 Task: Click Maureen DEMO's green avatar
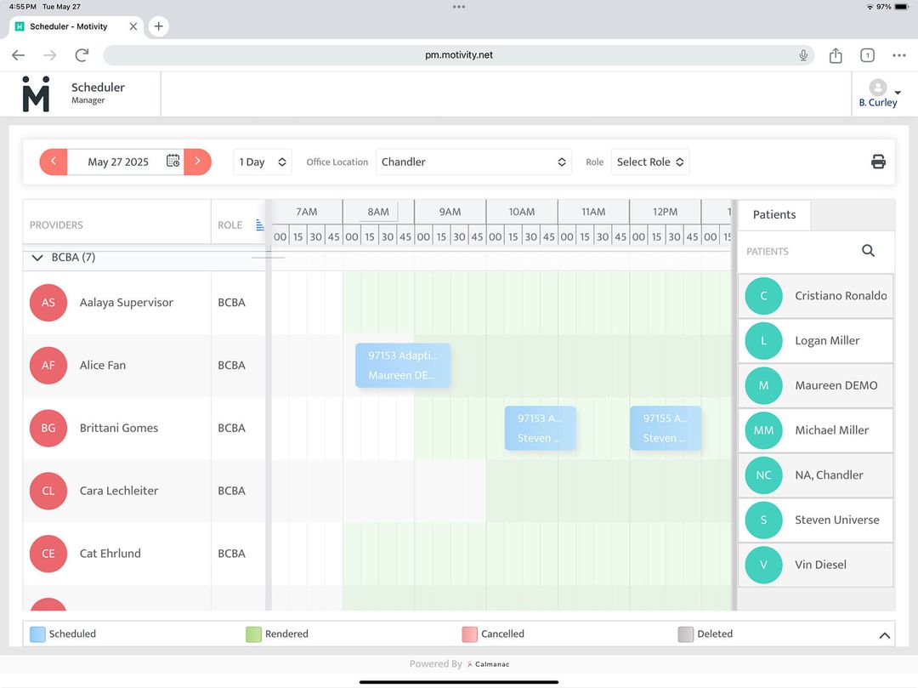[763, 385]
